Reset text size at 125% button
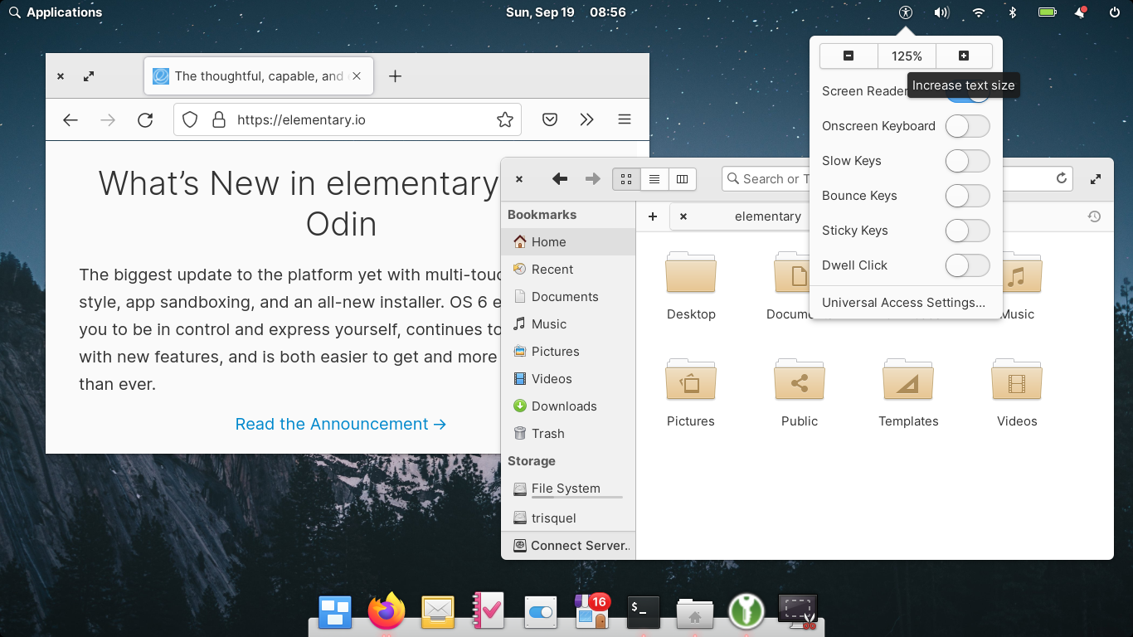 click(x=907, y=56)
